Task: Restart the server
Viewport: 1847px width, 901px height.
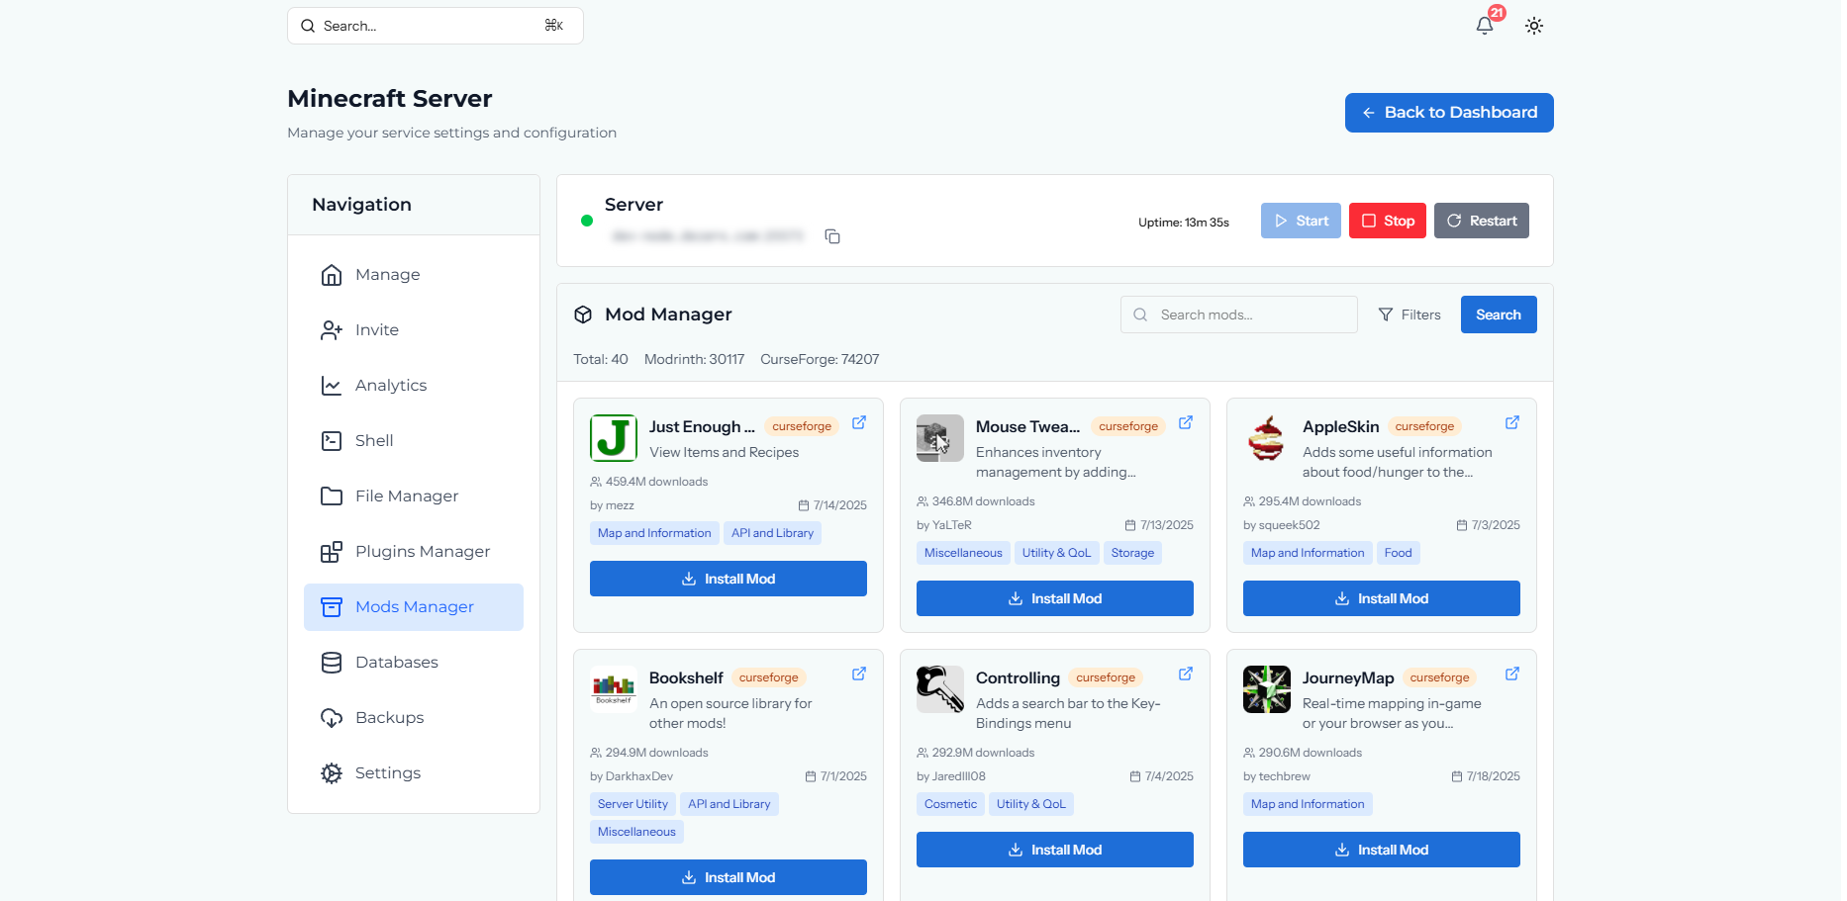Action: click(1482, 221)
